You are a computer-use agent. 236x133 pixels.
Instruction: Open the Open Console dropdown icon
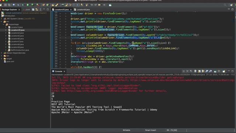[x=224, y=71]
